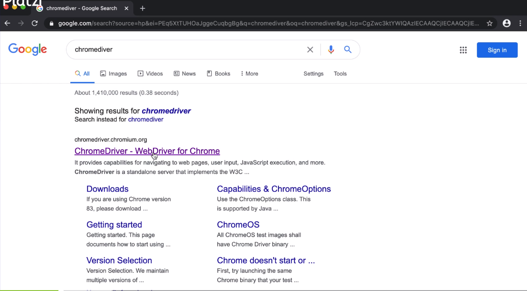
Task: Clear the search box with the X icon
Action: point(310,50)
